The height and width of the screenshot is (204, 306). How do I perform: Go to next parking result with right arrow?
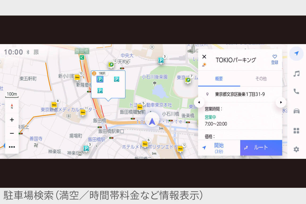tap(281, 102)
